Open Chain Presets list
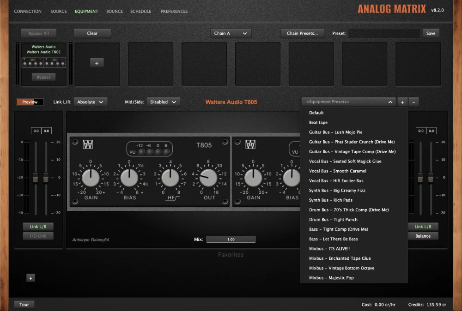462x311 pixels. click(x=302, y=33)
